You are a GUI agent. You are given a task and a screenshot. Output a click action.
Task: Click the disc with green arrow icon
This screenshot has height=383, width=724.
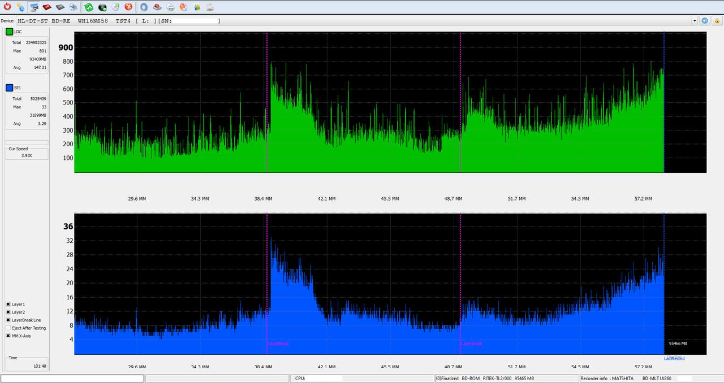tap(115, 7)
